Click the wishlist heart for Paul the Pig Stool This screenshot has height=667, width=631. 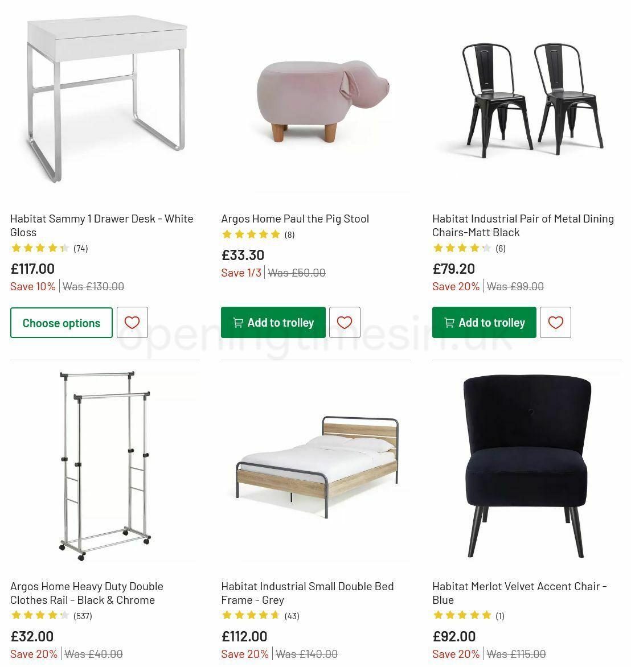[345, 322]
